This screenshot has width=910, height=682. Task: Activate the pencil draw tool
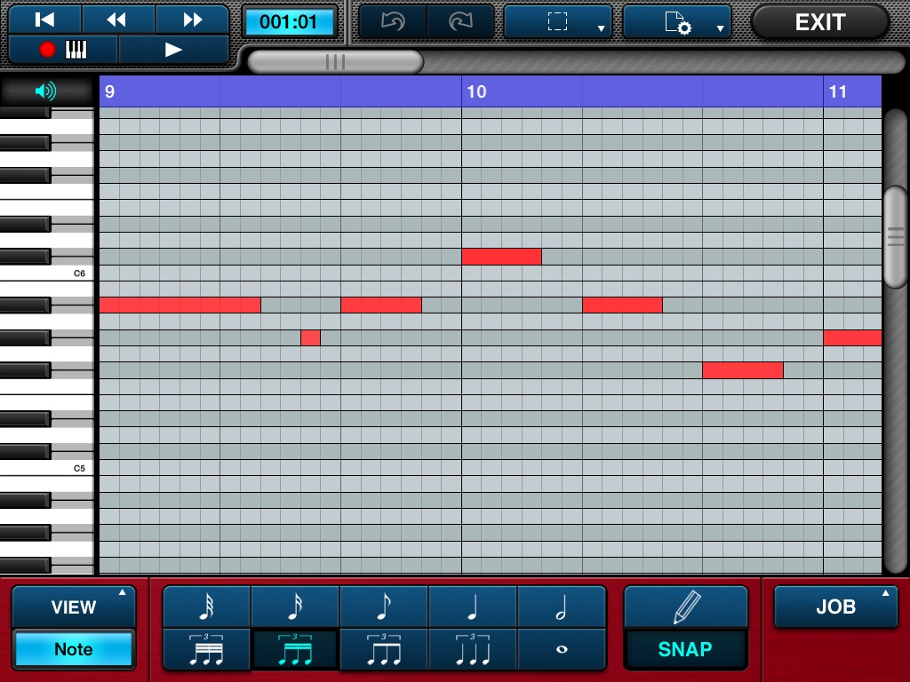pos(686,607)
